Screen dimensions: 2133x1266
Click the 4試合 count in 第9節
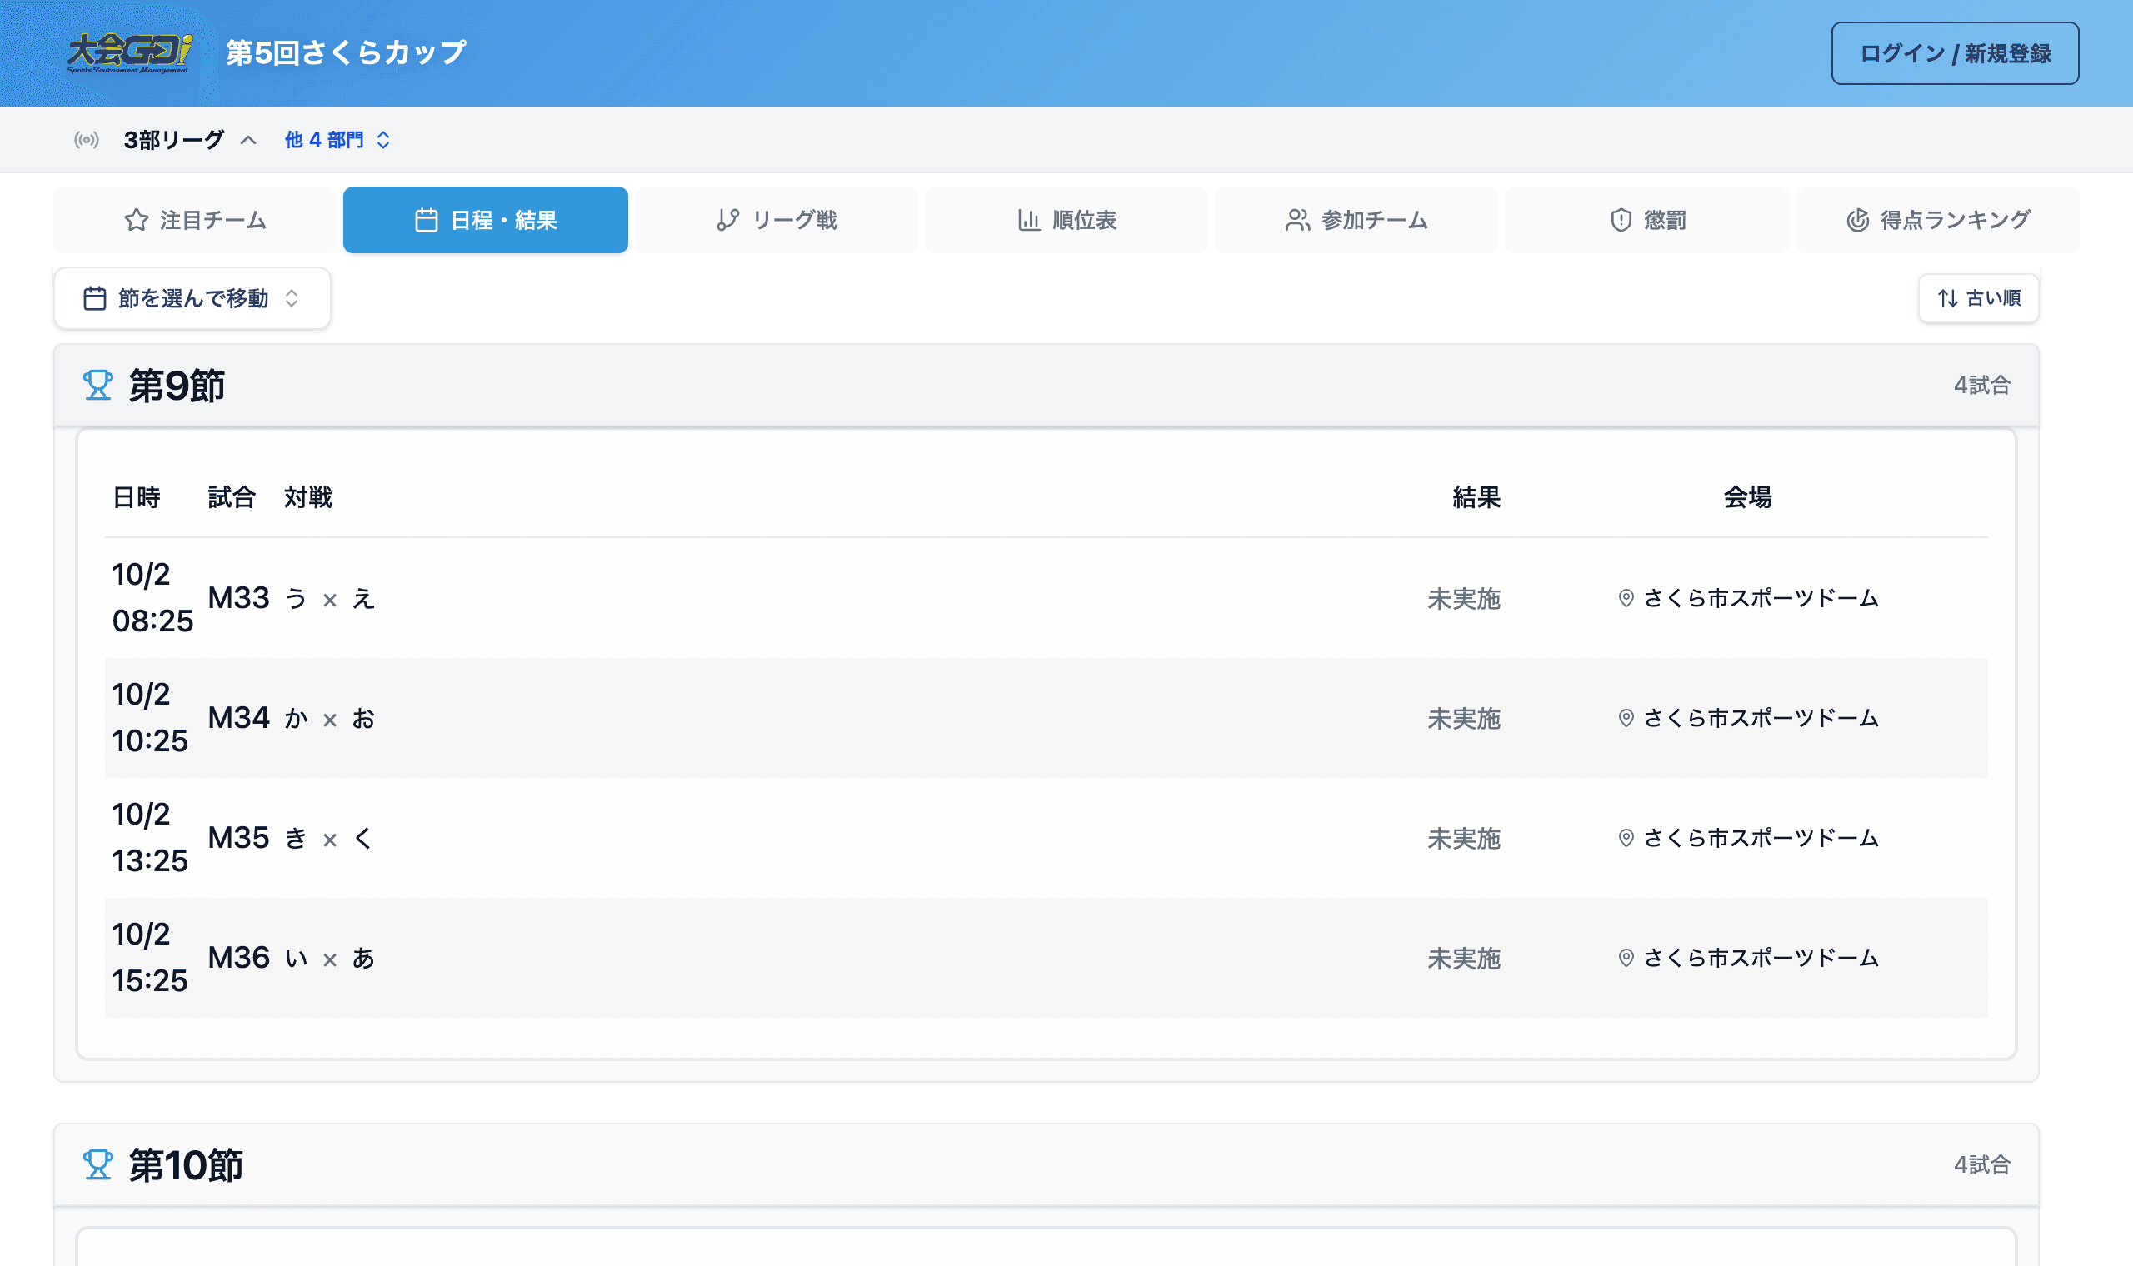[1982, 386]
